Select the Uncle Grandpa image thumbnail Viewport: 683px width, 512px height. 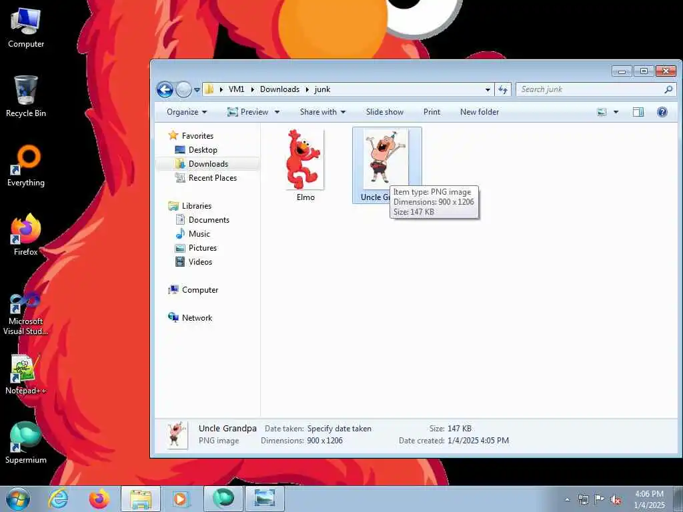click(386, 159)
